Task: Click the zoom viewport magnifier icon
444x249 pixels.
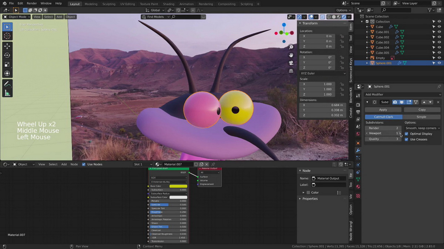Action: click(x=291, y=47)
